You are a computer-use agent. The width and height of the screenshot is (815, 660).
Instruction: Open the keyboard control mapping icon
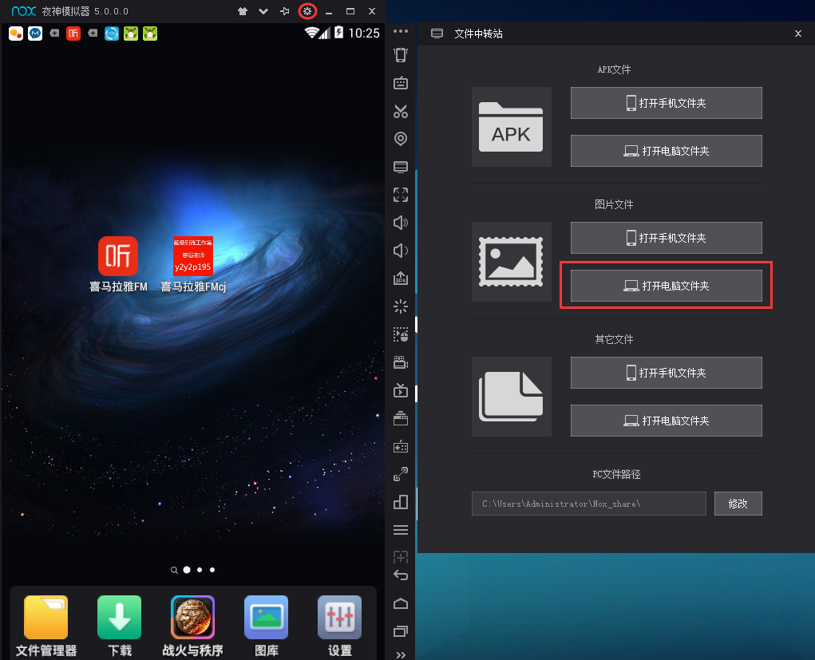coord(401,83)
